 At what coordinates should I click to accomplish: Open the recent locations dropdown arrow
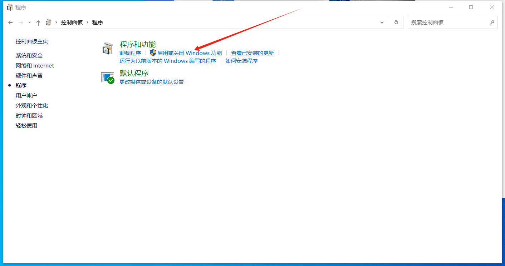coord(29,22)
